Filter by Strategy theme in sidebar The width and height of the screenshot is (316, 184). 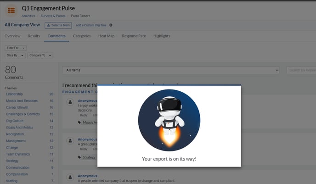pos(12,161)
